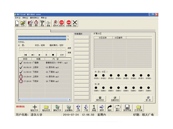Click the 关报警 alarm-off icon
The height and width of the screenshot is (129, 173).
click(69, 23)
